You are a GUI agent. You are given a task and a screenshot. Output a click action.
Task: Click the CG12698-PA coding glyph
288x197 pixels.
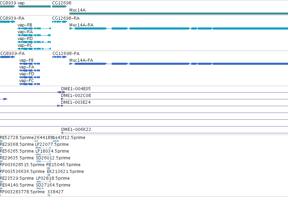tap(60, 57)
